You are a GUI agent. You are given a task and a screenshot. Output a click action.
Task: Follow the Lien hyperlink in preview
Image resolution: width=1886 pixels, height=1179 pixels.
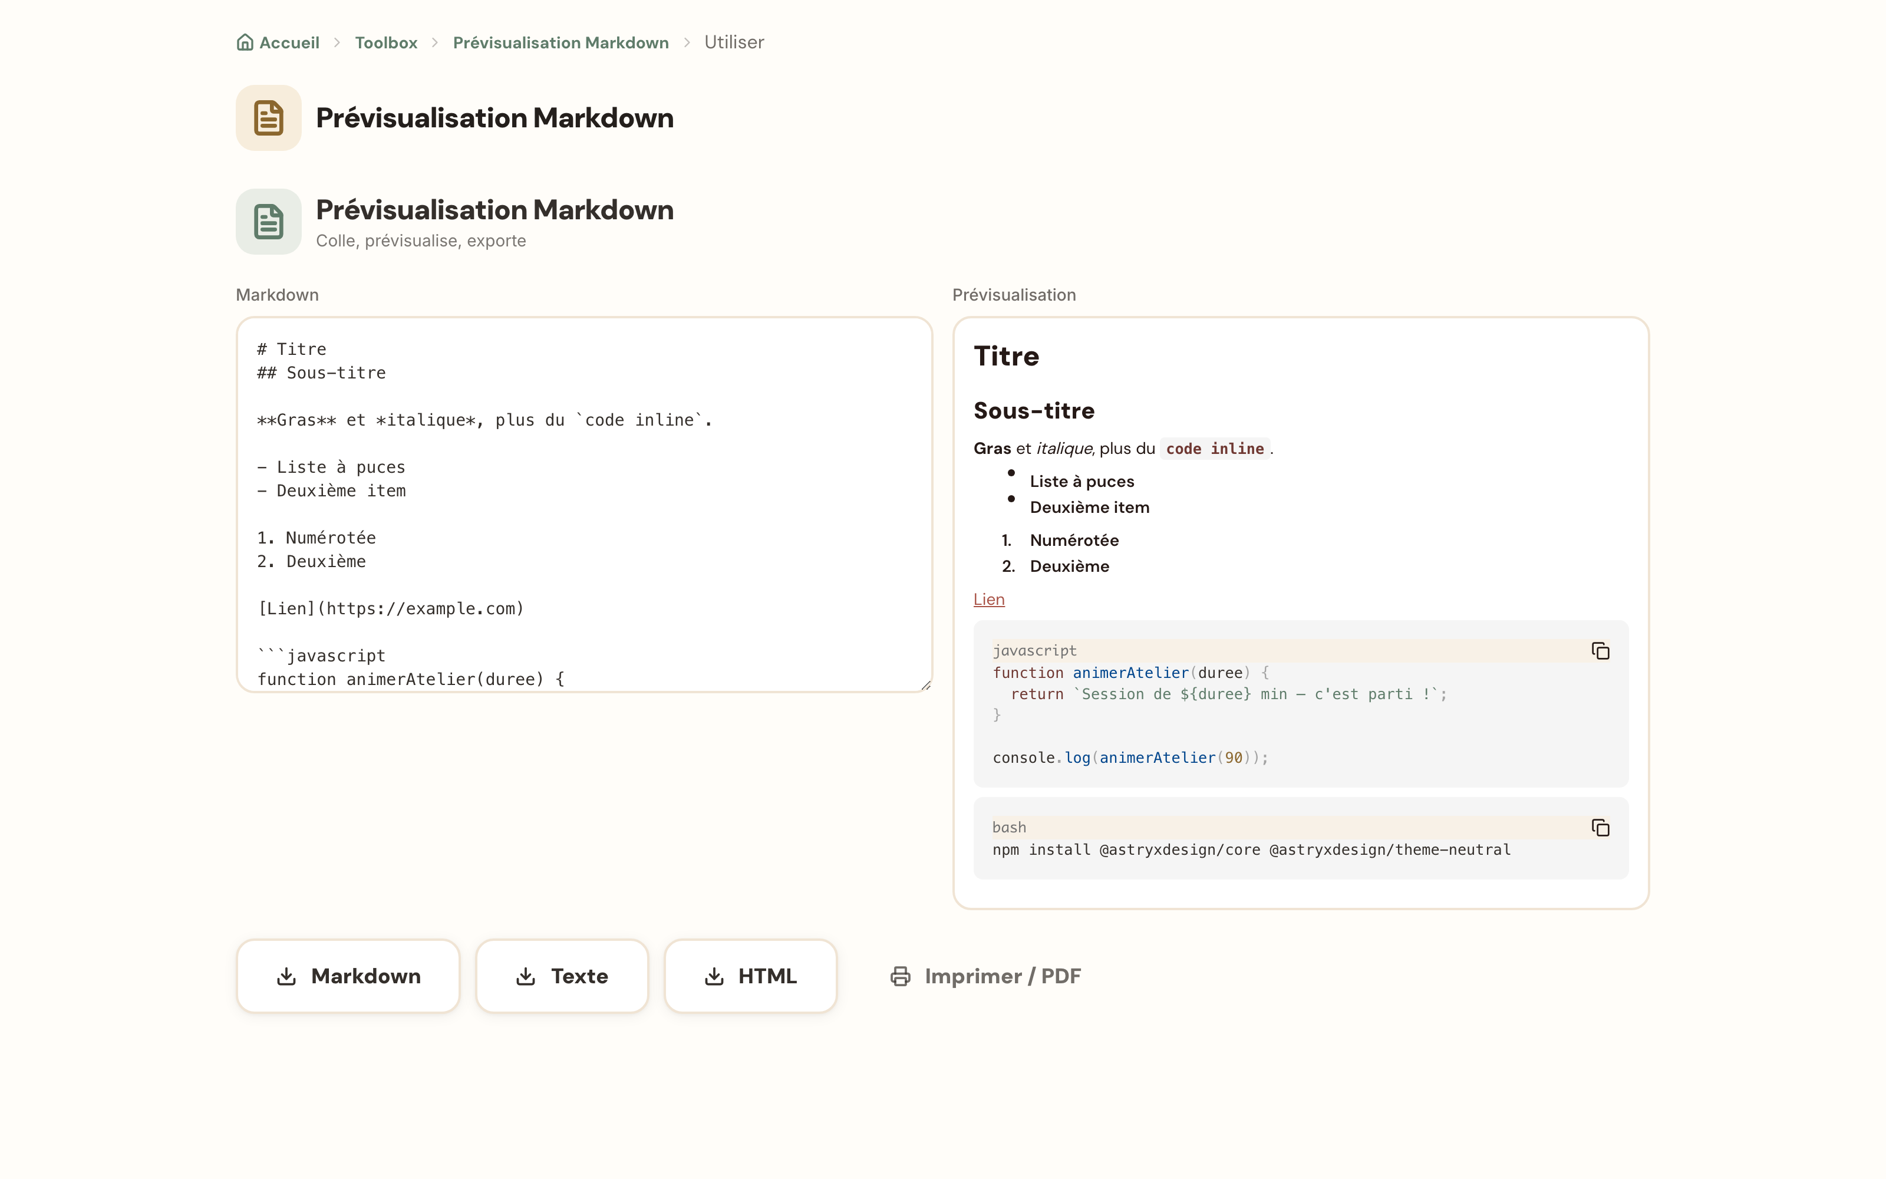[989, 599]
